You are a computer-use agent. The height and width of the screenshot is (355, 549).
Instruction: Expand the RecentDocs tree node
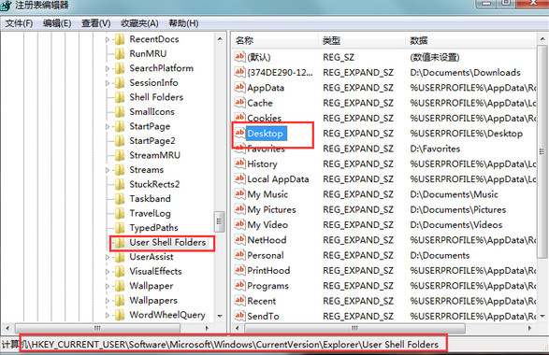point(108,39)
